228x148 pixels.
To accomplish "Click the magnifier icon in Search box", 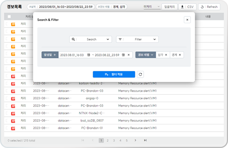I will pos(73,39).
